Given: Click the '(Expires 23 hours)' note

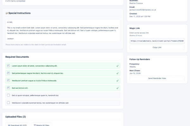Looking at the screenshot, I should tap(136, 36).
